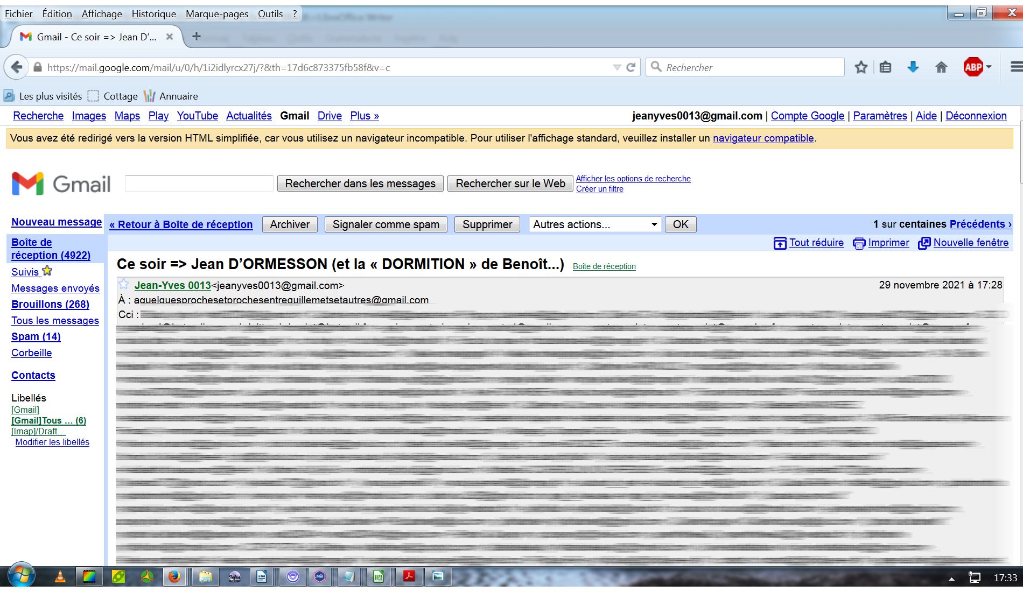
Task: Open the bookmarks list icon
Action: 886,67
